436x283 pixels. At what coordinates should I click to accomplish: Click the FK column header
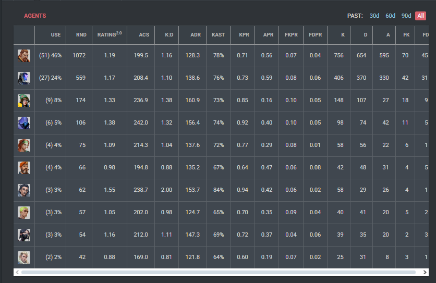[x=405, y=35]
